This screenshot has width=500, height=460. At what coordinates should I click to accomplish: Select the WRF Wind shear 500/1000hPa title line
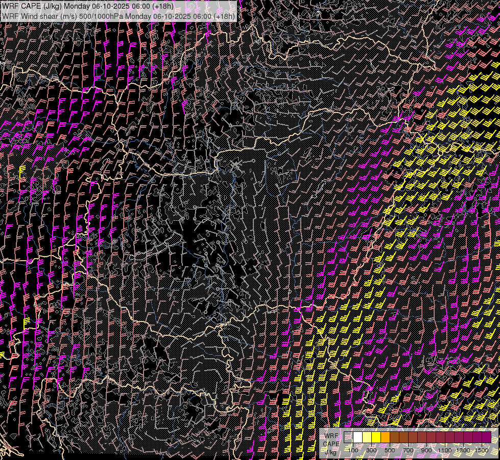[x=118, y=16]
